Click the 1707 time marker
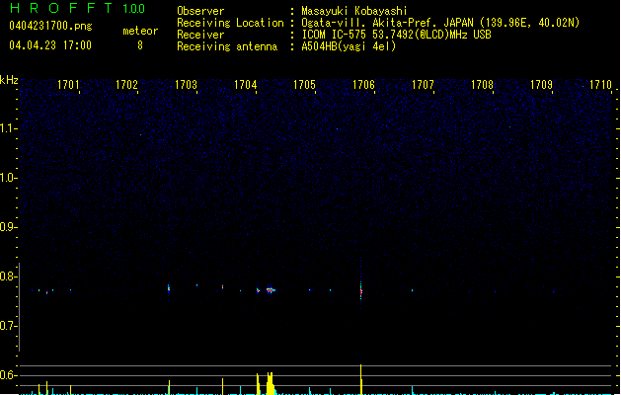The width and height of the screenshot is (621, 395). click(423, 85)
